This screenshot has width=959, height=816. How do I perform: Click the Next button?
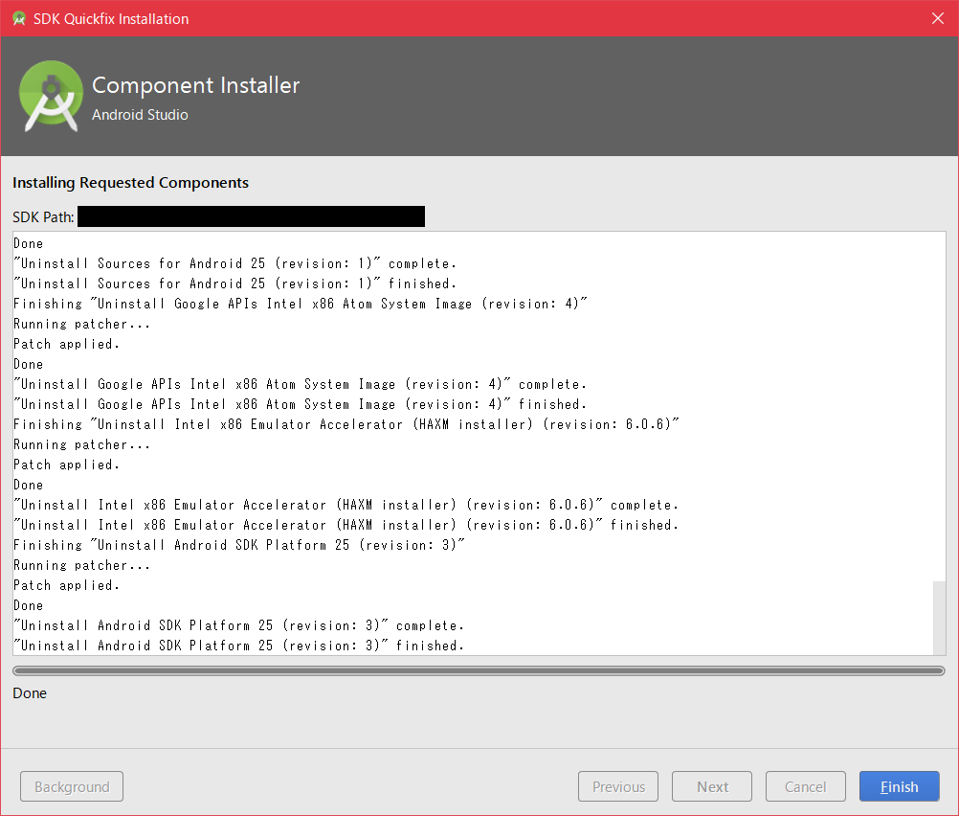pyautogui.click(x=712, y=786)
